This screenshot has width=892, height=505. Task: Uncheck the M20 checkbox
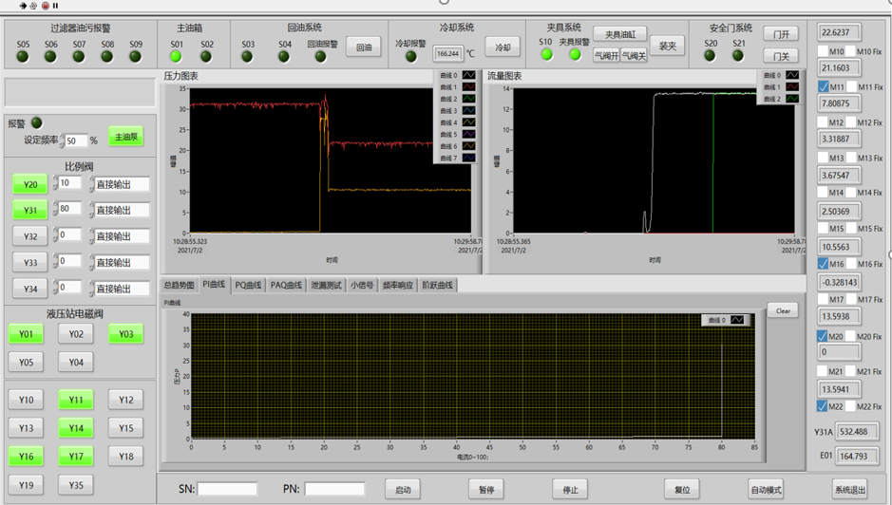tap(823, 336)
